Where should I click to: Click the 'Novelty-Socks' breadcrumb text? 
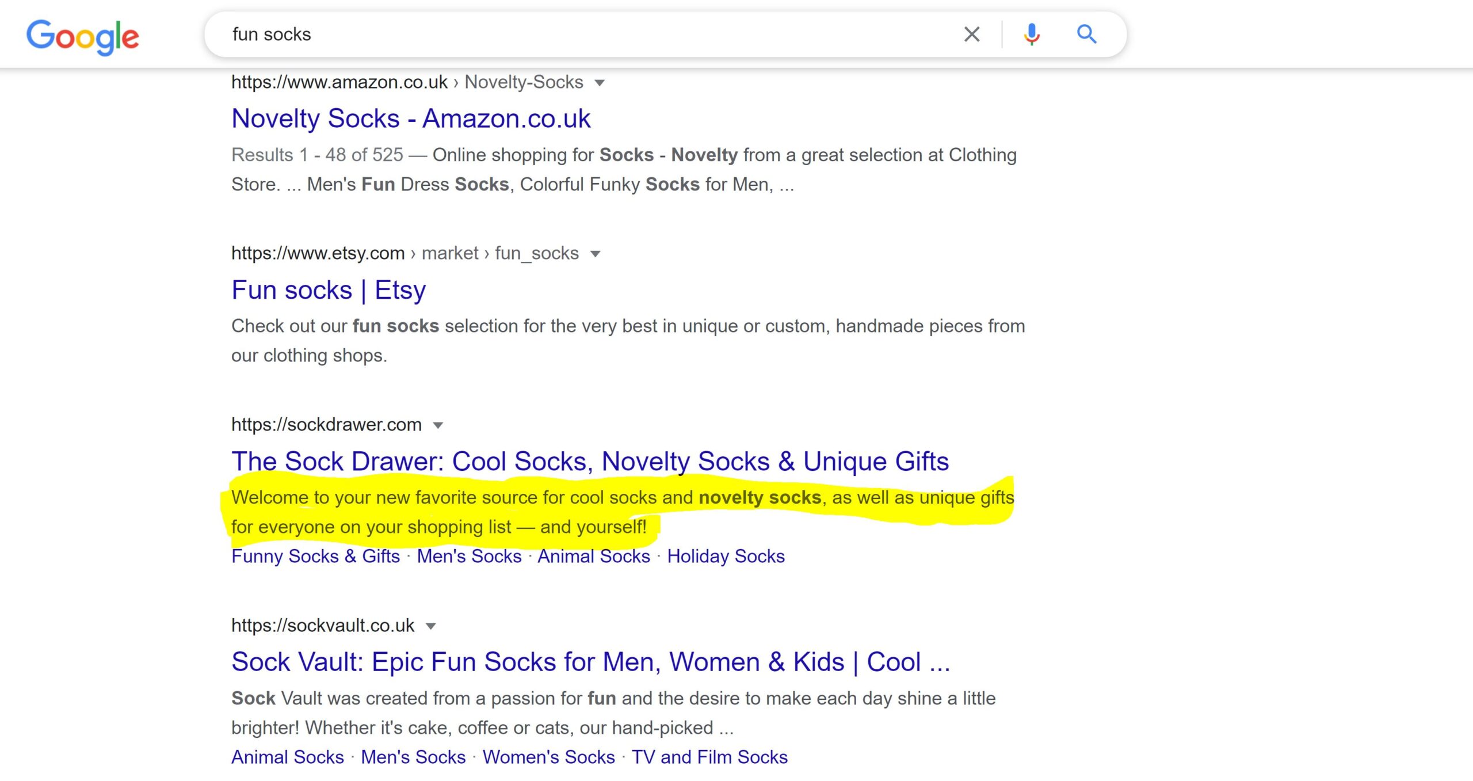click(x=524, y=82)
